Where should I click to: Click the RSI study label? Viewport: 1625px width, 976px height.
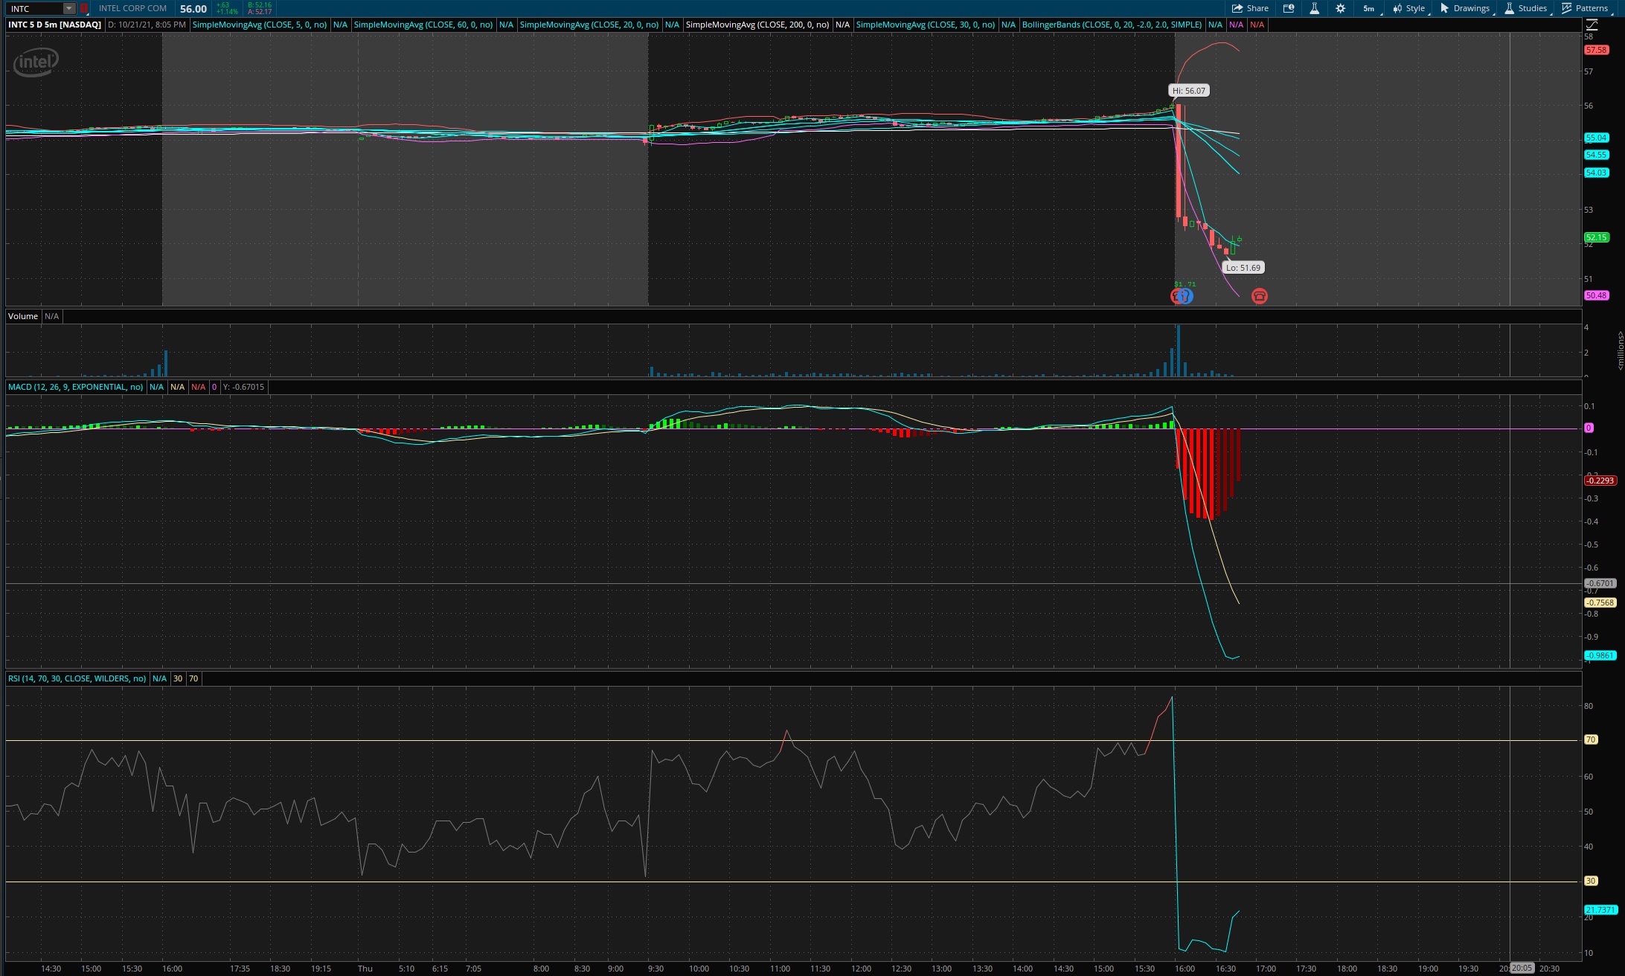77,678
